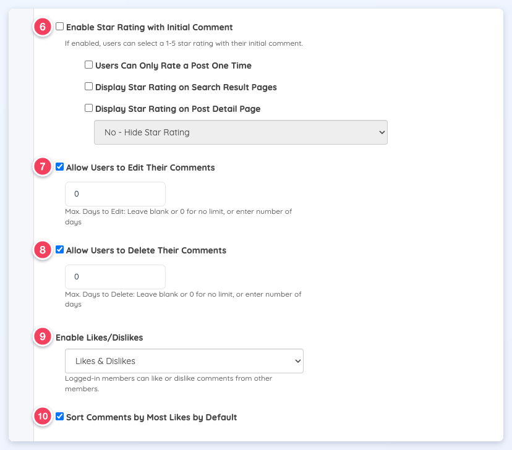
Task: Open the Likes & Dislikes dropdown
Action: pos(184,361)
